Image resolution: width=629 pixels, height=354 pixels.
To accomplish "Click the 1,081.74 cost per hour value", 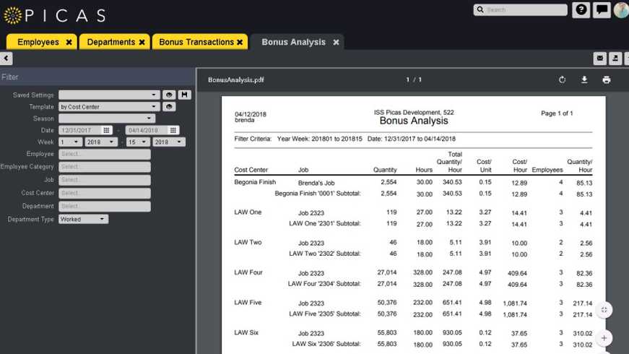I will click(x=515, y=304).
